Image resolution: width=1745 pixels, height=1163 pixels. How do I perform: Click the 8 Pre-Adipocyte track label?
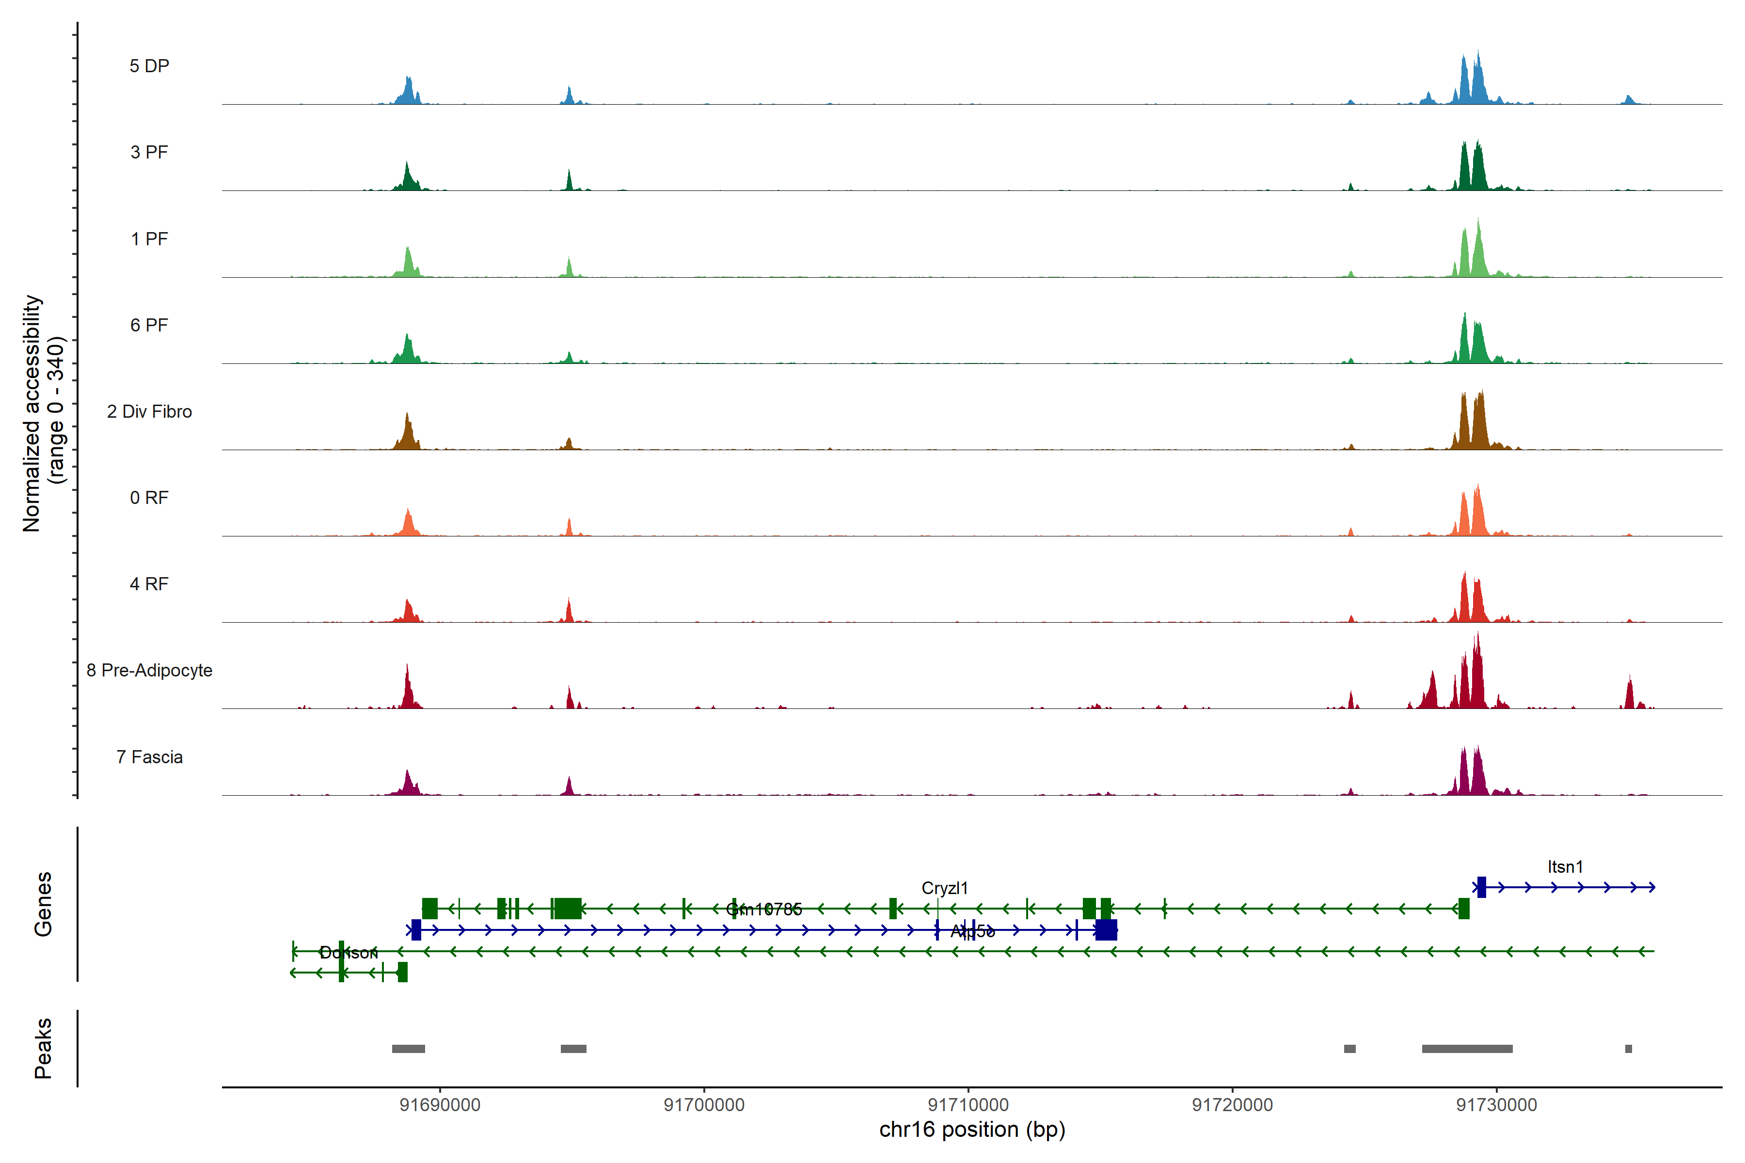point(149,671)
